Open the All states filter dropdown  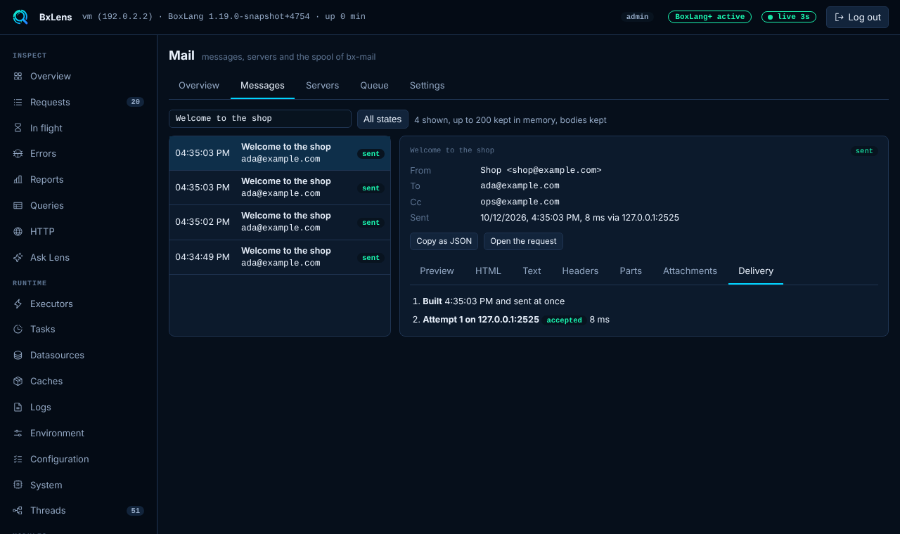[x=382, y=119]
